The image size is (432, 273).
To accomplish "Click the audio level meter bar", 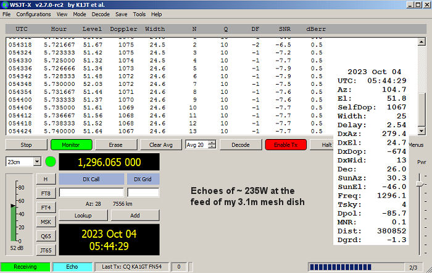I will [14, 224].
